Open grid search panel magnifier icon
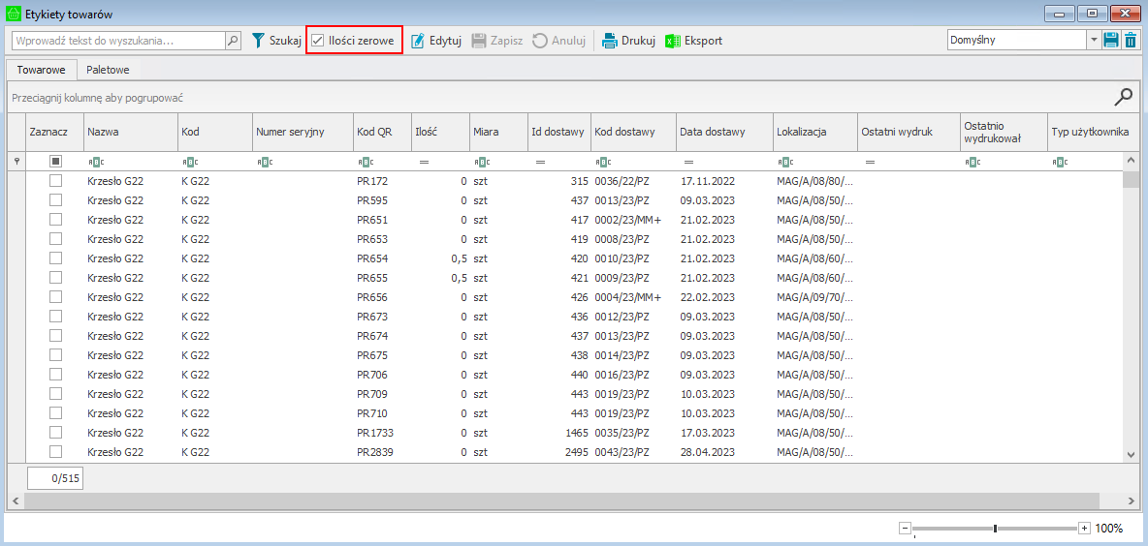Image resolution: width=1148 pixels, height=546 pixels. [1123, 97]
